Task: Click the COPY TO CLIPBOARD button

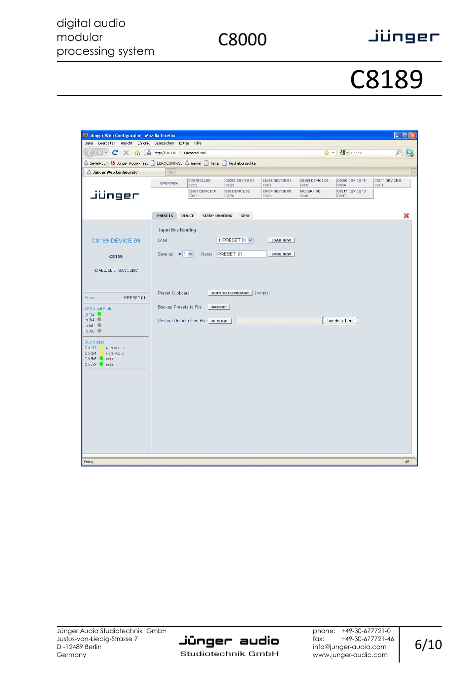Action: [230, 293]
